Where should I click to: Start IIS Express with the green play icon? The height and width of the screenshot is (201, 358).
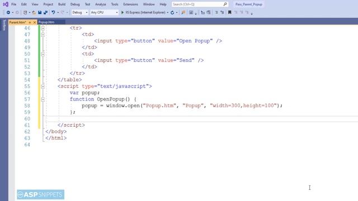123,12
